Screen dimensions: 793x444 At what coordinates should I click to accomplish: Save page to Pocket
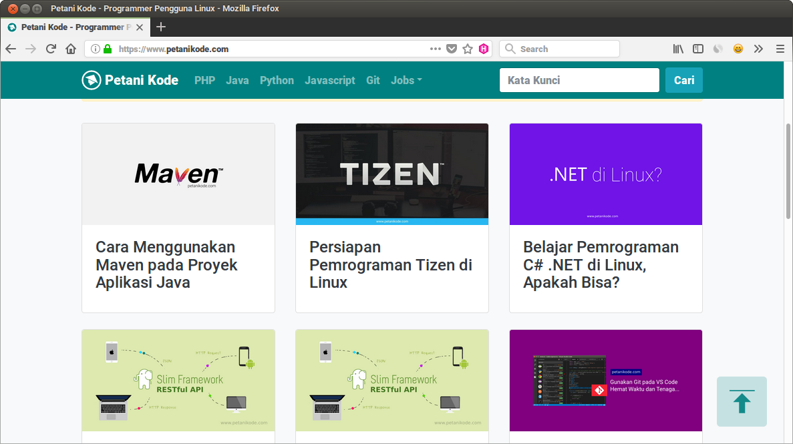pyautogui.click(x=452, y=49)
